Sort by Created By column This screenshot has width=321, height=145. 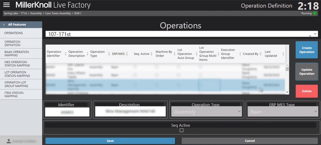click(x=261, y=54)
